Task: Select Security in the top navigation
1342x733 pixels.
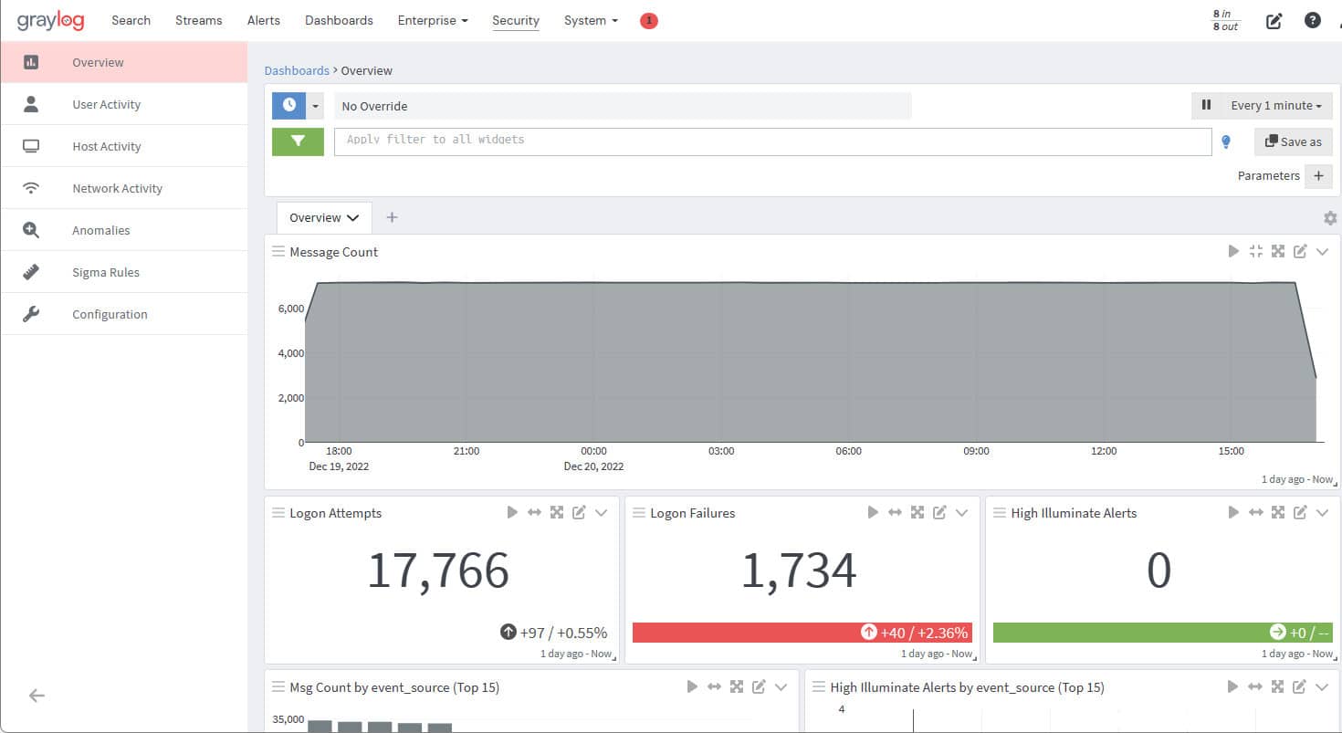Action: coord(516,20)
